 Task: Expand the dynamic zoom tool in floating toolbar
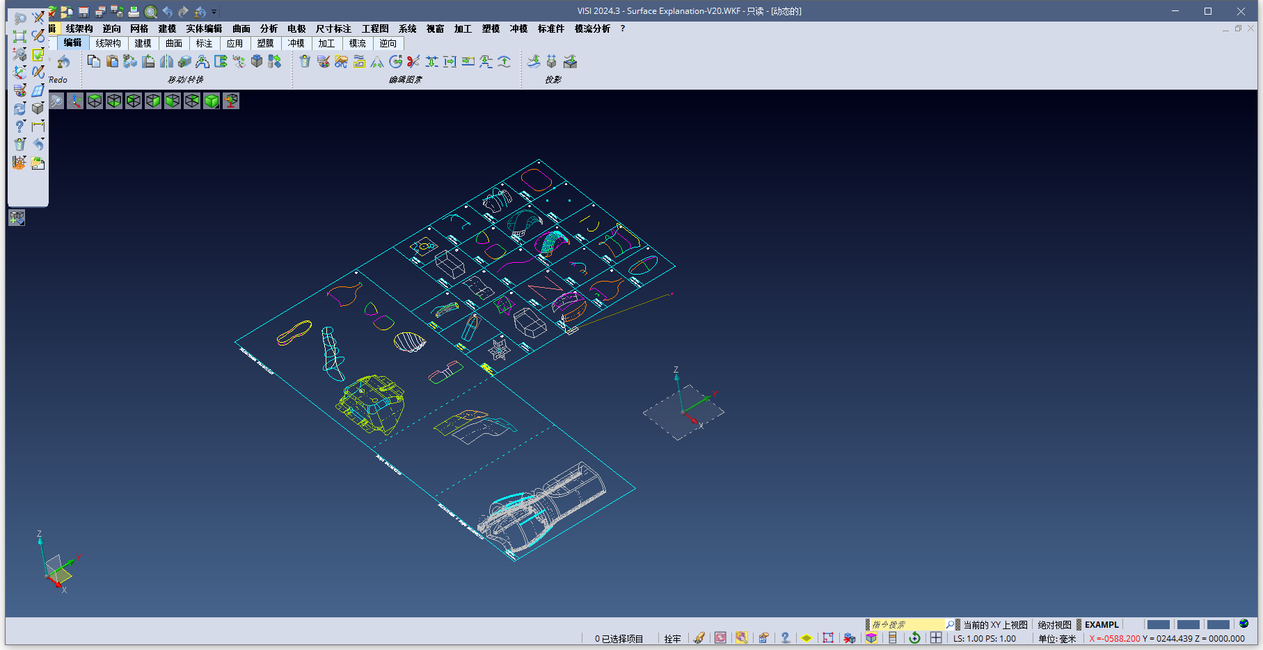[19, 54]
